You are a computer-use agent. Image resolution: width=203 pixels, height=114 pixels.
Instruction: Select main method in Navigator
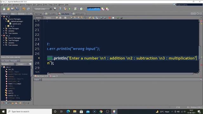click(x=15, y=84)
